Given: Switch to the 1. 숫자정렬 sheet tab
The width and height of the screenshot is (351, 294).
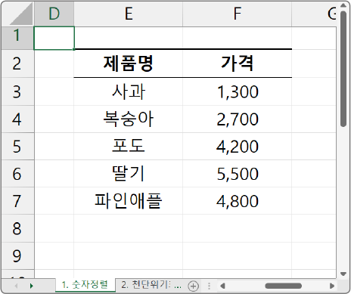Looking at the screenshot, I should [x=85, y=285].
